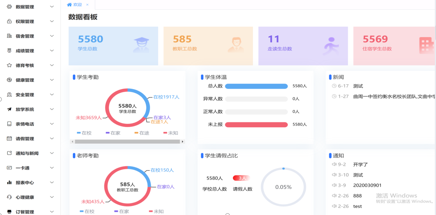Click the 总人数 blue progress bar
The height and width of the screenshot is (215, 436).
tap(256, 86)
